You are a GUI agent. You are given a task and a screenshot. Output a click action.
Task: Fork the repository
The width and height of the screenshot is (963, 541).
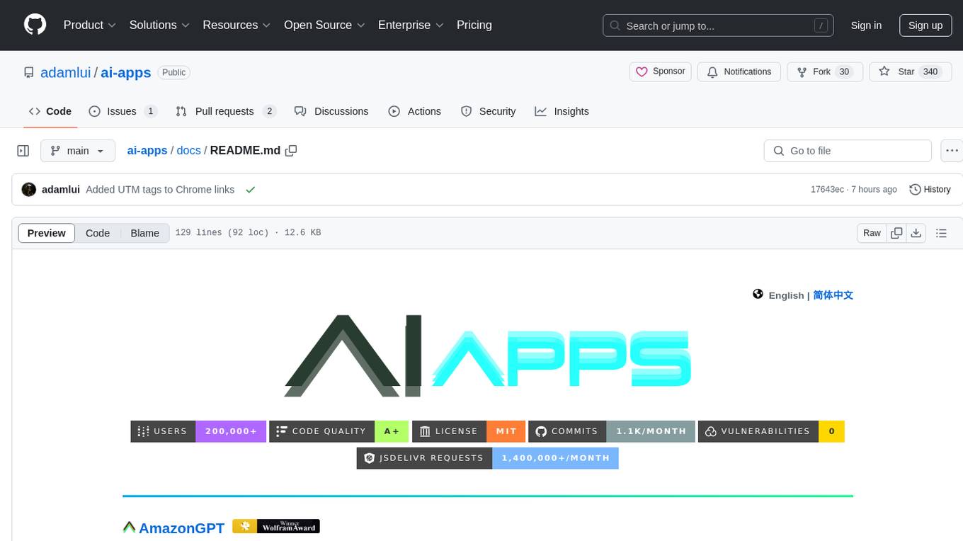pyautogui.click(x=825, y=72)
